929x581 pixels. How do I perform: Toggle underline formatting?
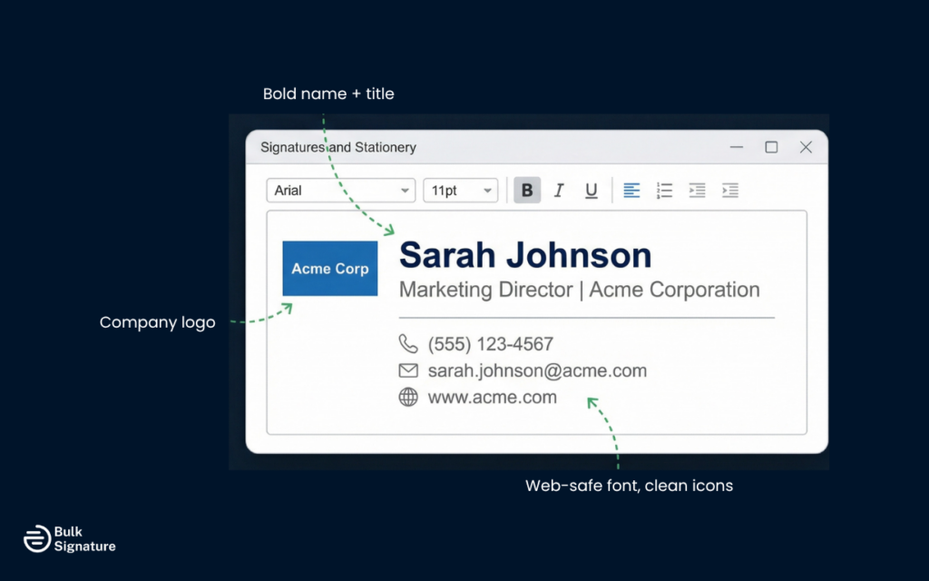pos(591,190)
